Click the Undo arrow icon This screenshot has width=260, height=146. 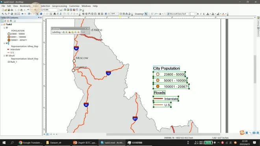28,10
